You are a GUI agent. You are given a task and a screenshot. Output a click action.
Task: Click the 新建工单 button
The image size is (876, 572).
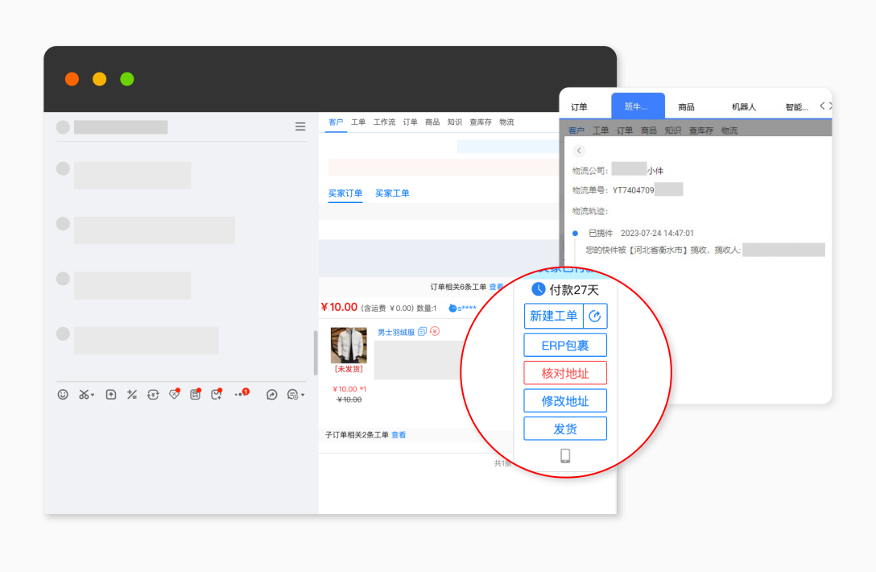tap(554, 317)
